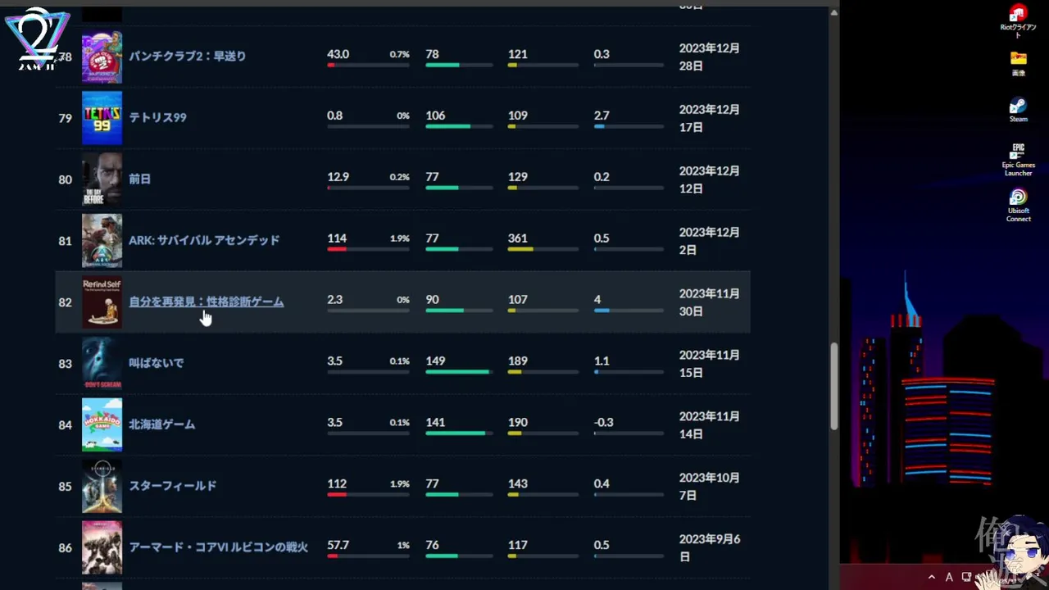This screenshot has width=1049, height=590.
Task: Open the Riot Client desktop shortcut
Action: [x=1018, y=15]
